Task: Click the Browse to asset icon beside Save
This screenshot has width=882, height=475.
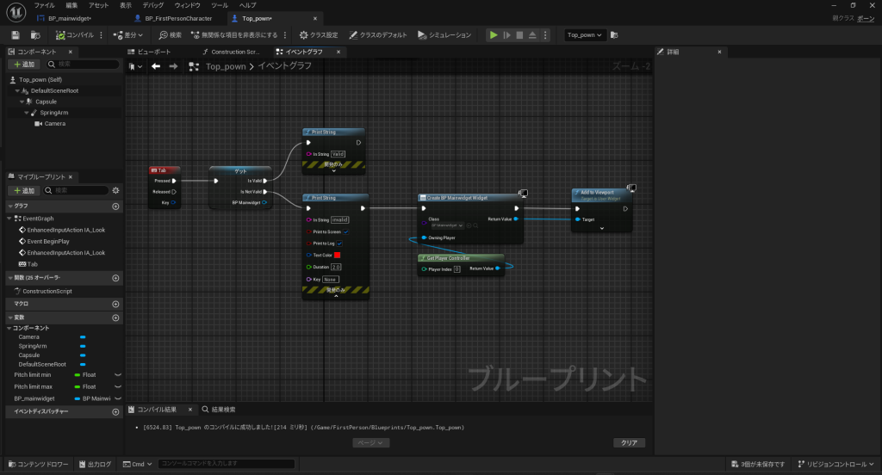Action: [35, 35]
